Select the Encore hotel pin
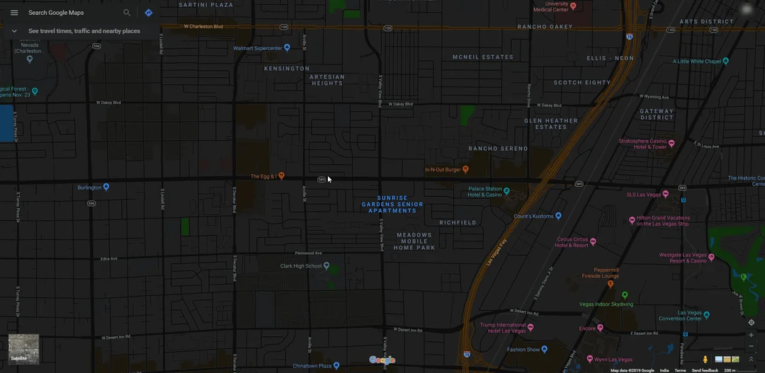The height and width of the screenshot is (373, 765). point(600,328)
